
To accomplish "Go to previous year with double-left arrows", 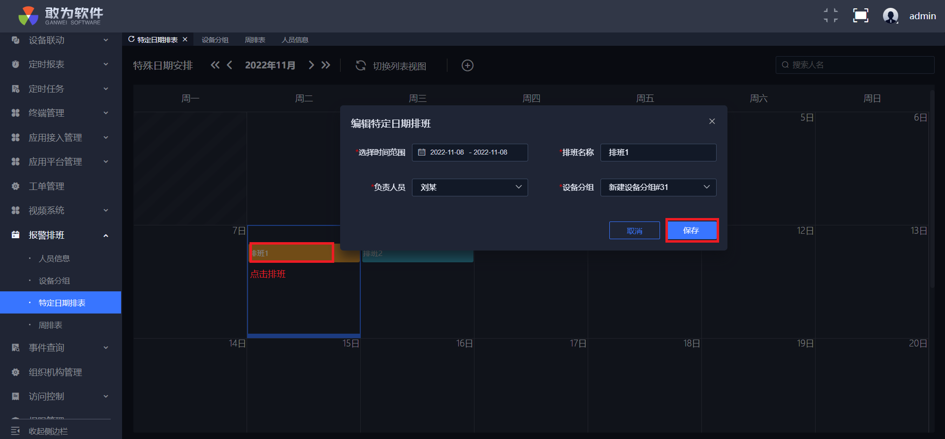I will [215, 65].
